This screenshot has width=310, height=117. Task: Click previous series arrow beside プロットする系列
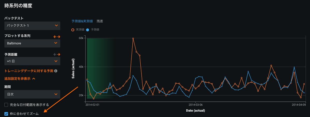coord(55,37)
